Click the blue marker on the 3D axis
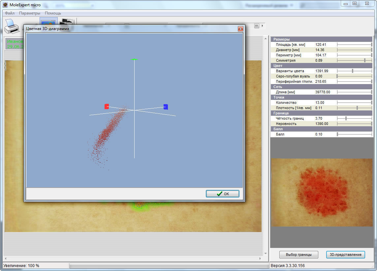The image size is (377, 271). click(166, 106)
